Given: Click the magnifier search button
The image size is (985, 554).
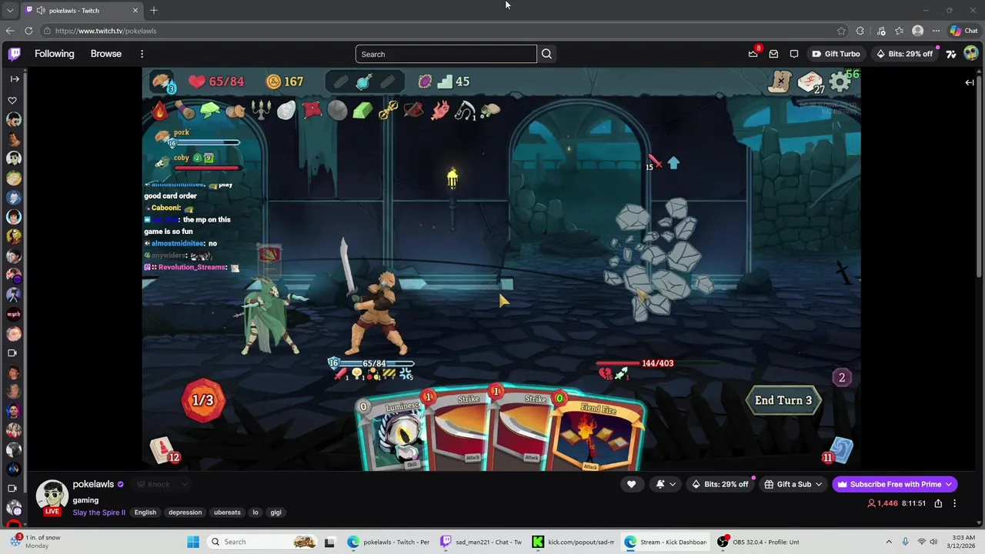Looking at the screenshot, I should coord(546,54).
